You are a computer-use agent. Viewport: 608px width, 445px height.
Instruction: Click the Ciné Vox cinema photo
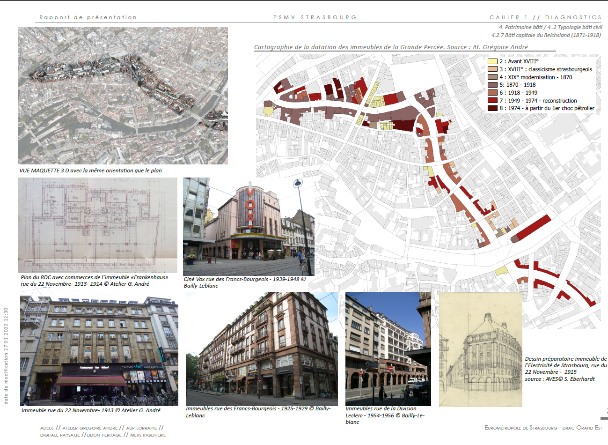click(x=249, y=226)
